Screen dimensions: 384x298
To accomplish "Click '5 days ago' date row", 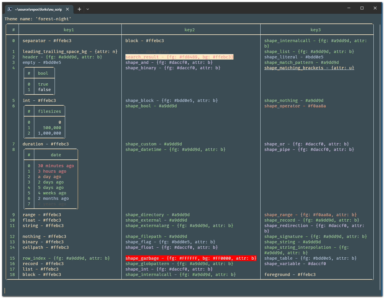I will [51, 188].
